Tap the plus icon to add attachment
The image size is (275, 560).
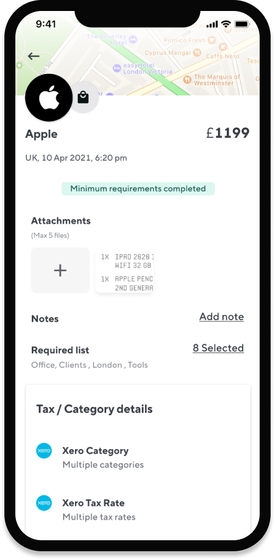[x=60, y=270]
